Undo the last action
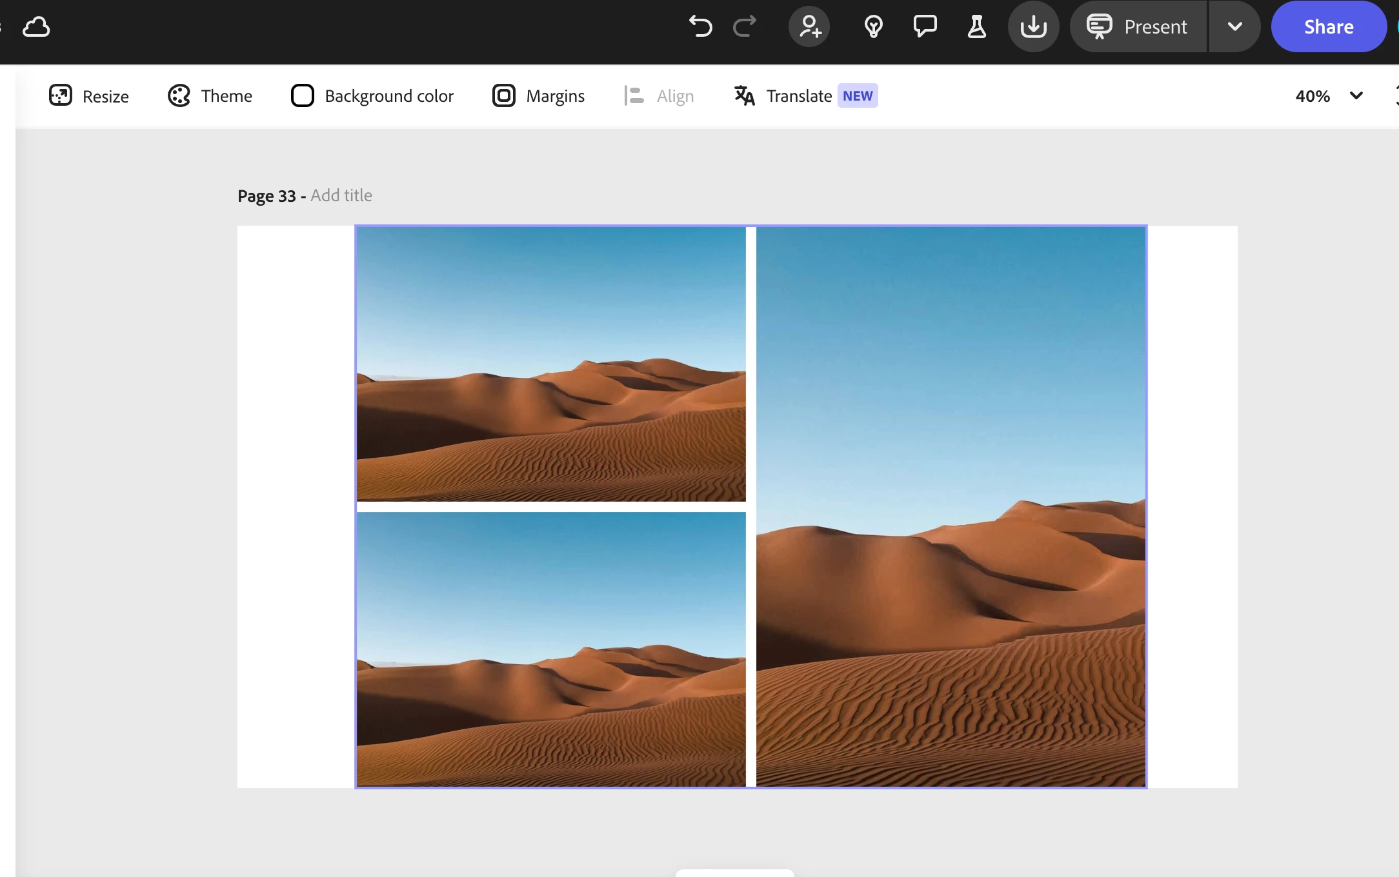 coord(700,27)
